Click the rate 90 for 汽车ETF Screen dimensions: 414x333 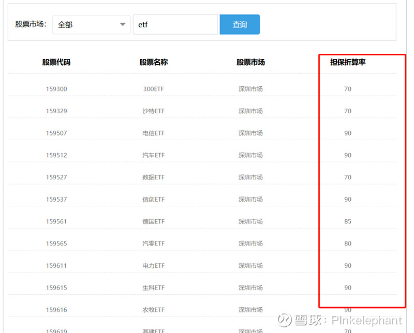click(348, 155)
